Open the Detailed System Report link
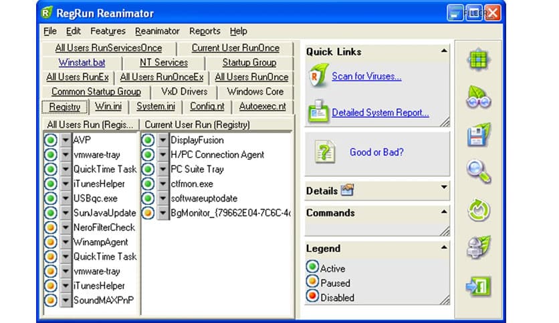The width and height of the screenshot is (559, 323). [x=380, y=113]
